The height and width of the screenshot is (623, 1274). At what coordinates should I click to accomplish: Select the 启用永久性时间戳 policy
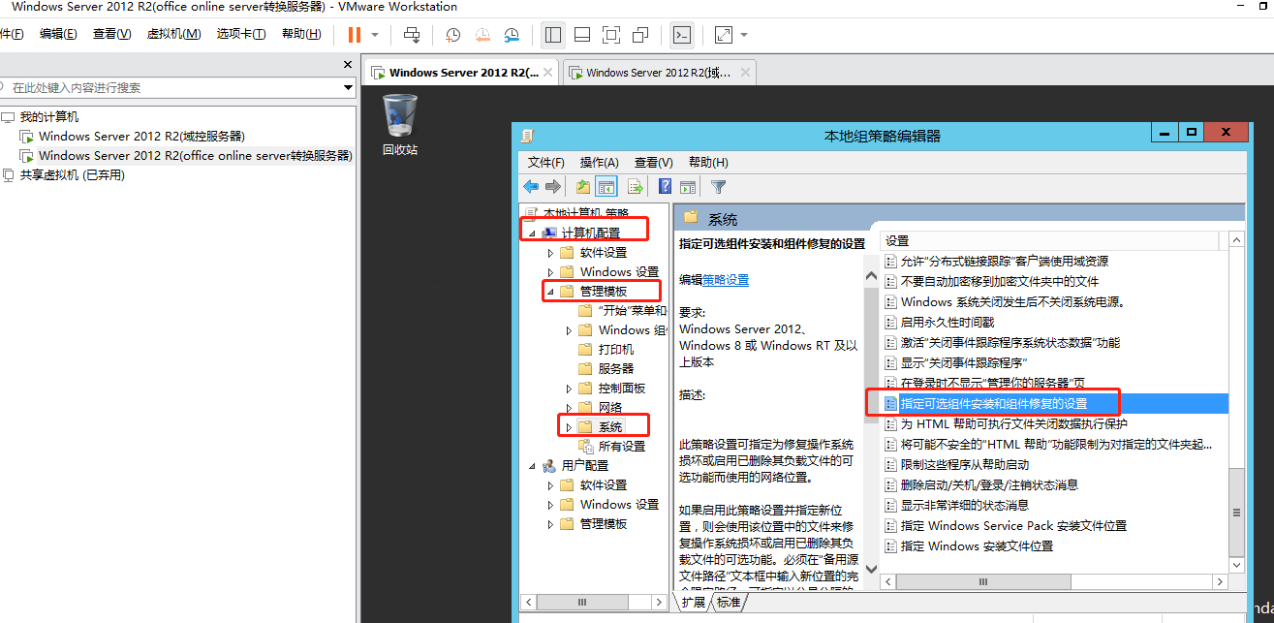[x=948, y=322]
